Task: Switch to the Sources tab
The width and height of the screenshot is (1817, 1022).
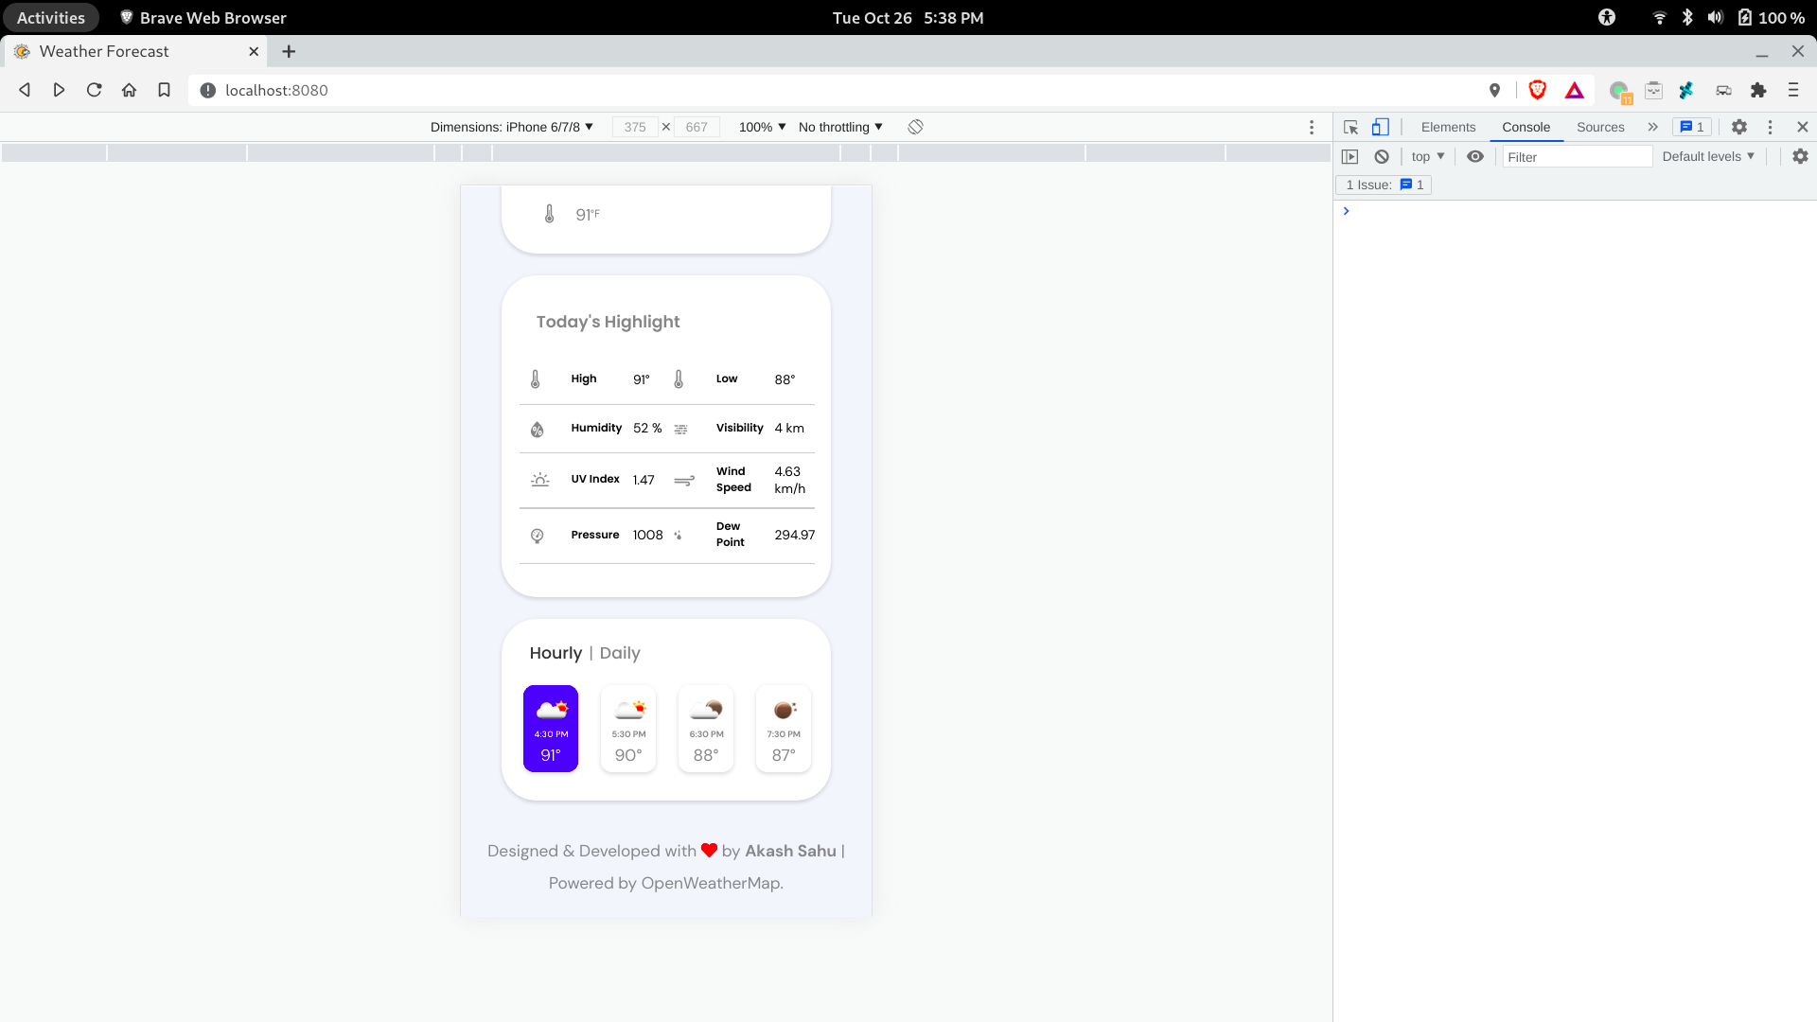Action: tap(1600, 127)
